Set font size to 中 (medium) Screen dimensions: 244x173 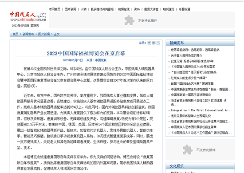pos(153,43)
